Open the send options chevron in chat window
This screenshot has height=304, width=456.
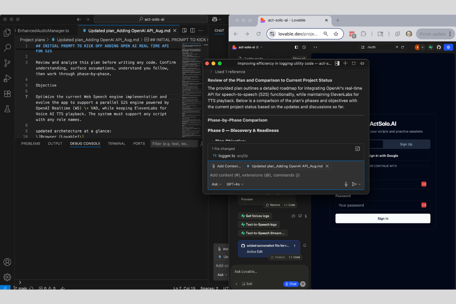(x=359, y=184)
